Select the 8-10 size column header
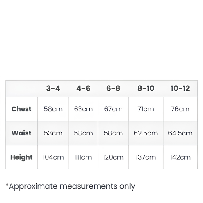Screen dimensions: 203x203 146,88
